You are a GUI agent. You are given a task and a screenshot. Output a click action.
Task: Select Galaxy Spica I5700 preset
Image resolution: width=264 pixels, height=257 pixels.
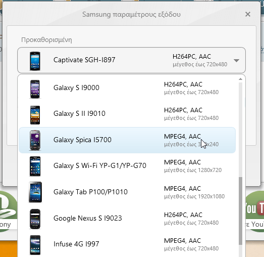[x=127, y=140]
